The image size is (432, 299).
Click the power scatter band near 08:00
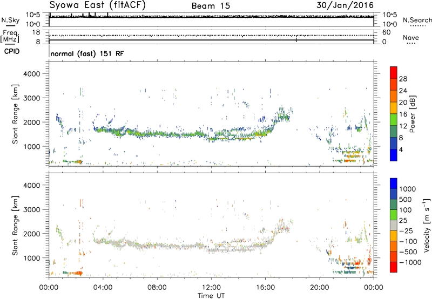157,134
